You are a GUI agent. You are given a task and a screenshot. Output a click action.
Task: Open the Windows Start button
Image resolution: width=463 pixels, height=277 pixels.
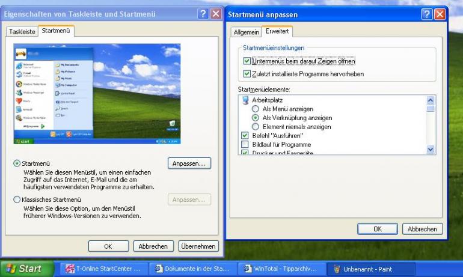[26, 269]
